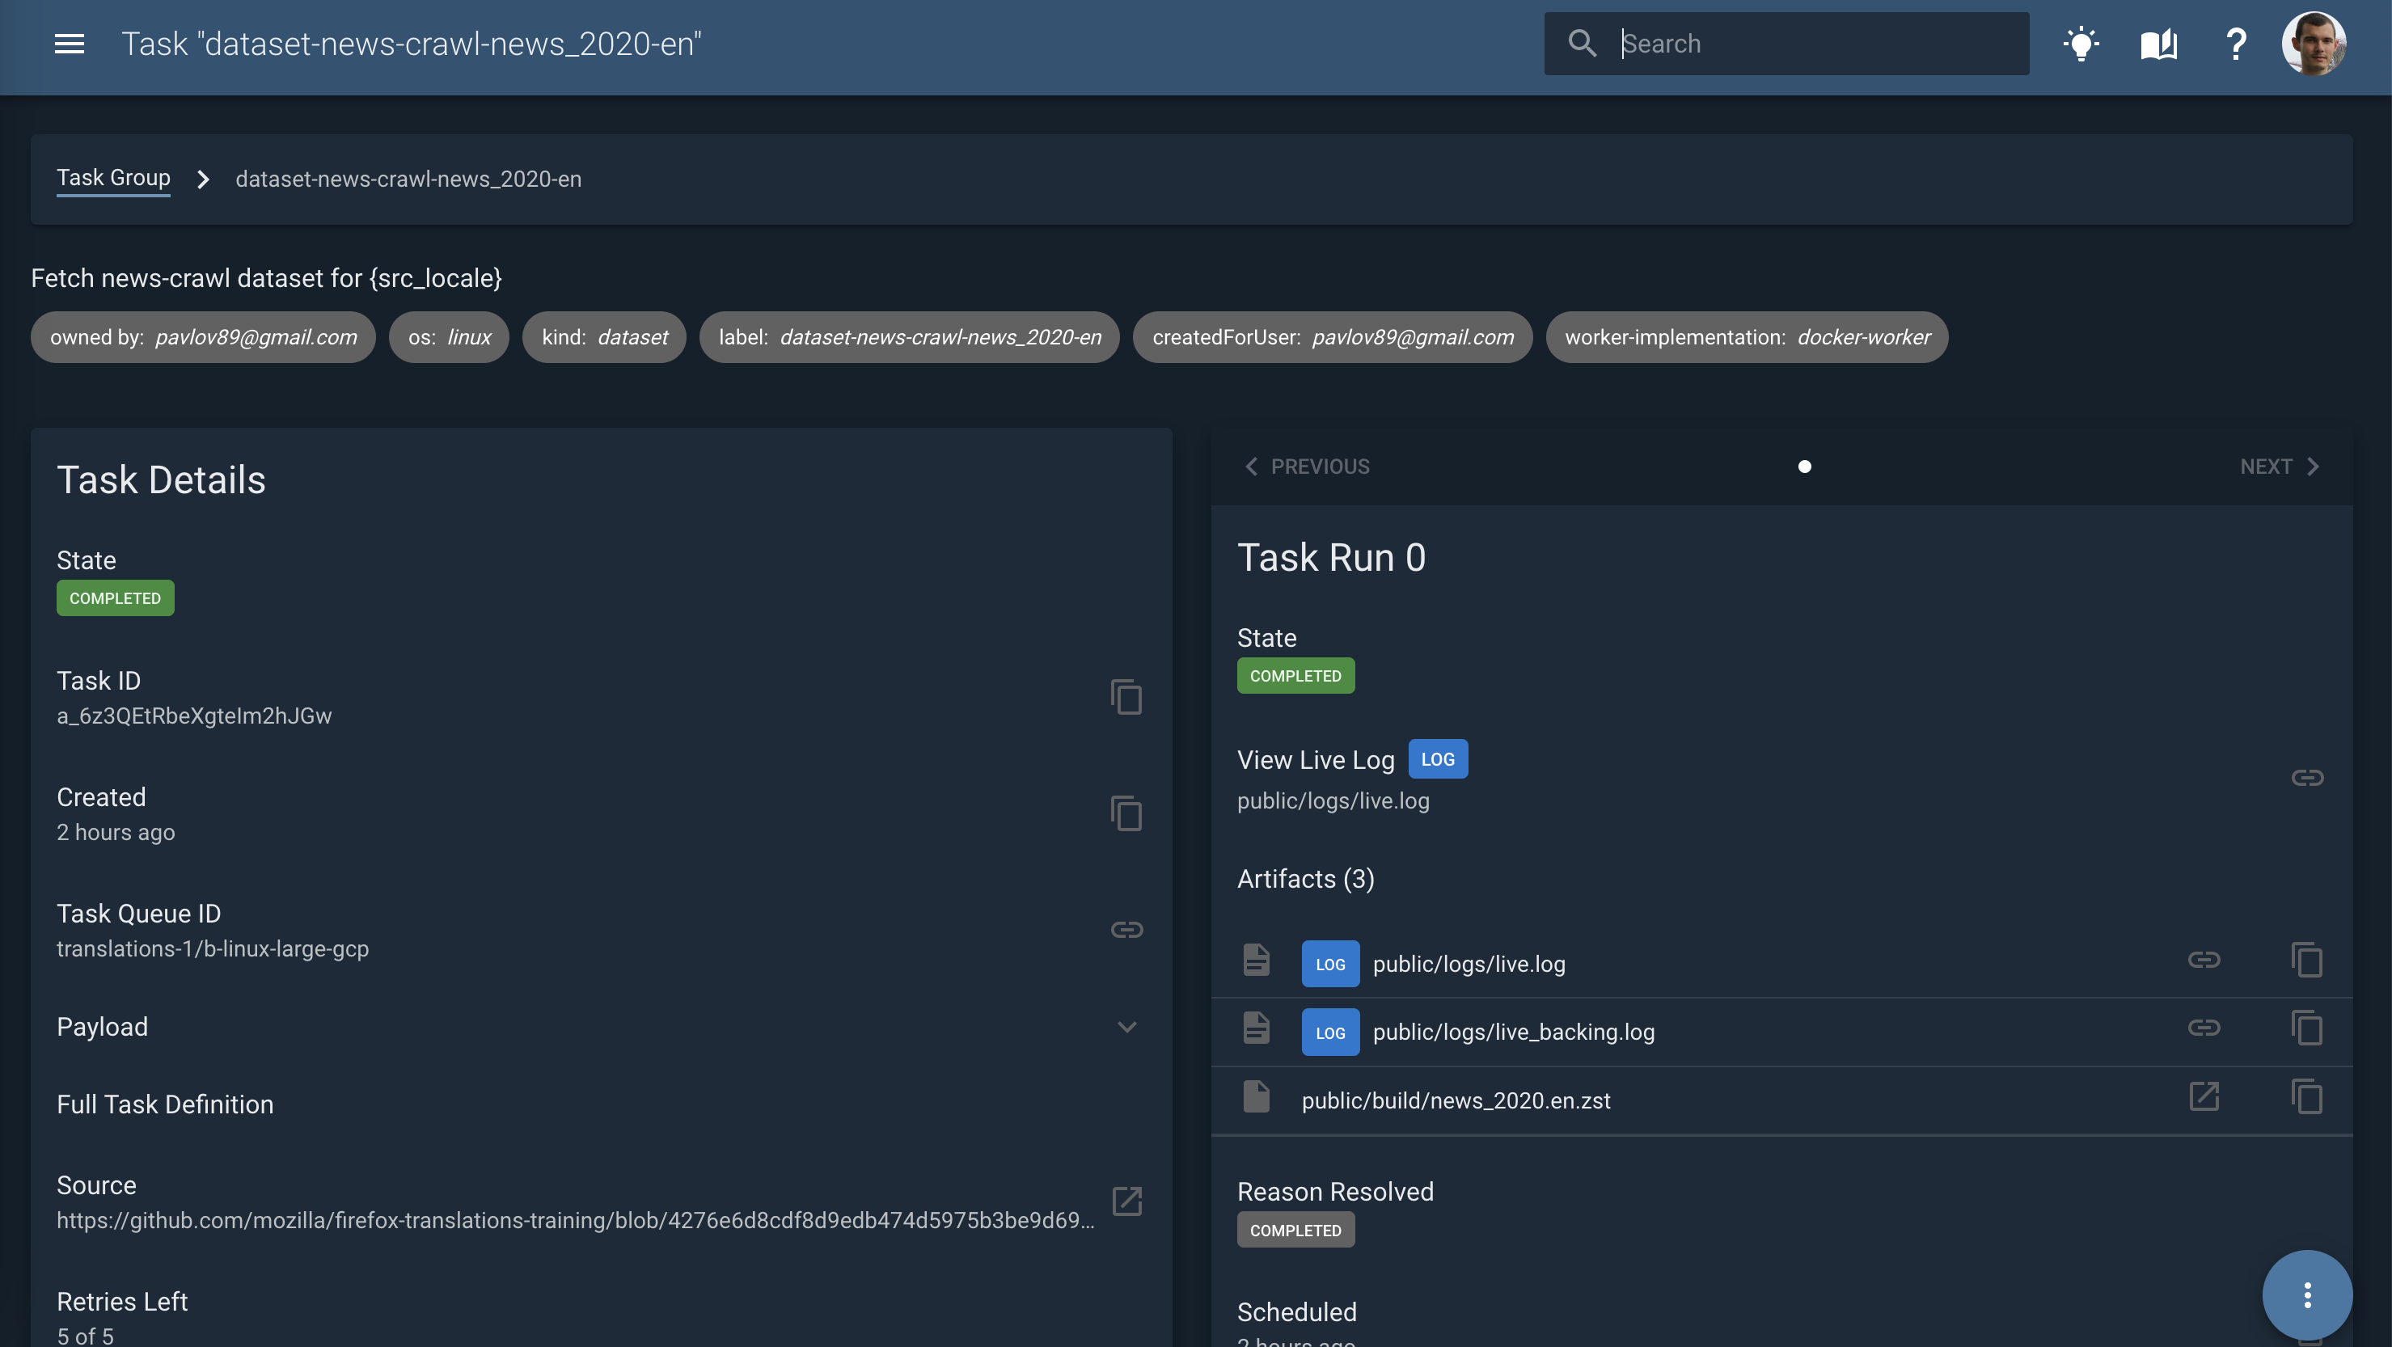Click the 'kind: dataset' tag chip
This screenshot has width=2392, height=1347.
click(x=605, y=337)
